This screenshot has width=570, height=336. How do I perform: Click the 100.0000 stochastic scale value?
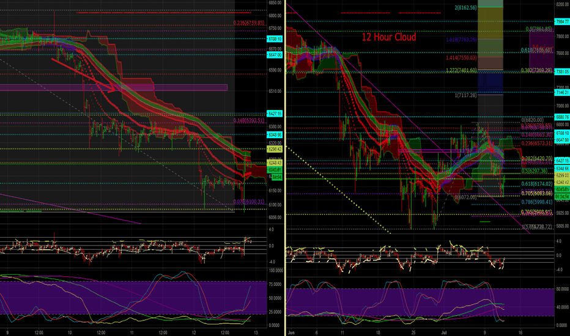point(276,270)
